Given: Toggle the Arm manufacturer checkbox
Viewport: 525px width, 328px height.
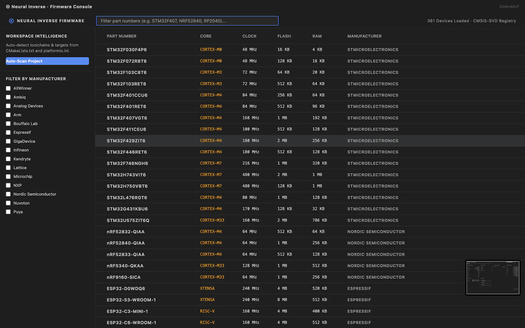Looking at the screenshot, I should click(8, 115).
